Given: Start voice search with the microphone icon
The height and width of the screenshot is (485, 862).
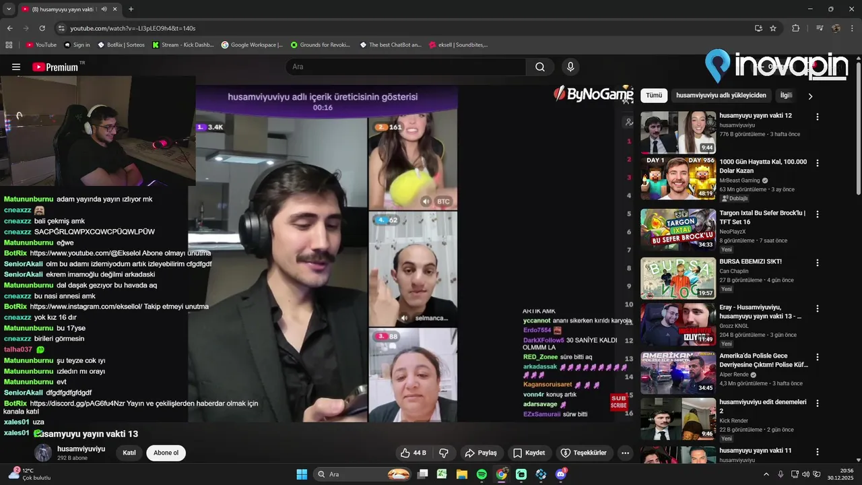Looking at the screenshot, I should point(570,67).
